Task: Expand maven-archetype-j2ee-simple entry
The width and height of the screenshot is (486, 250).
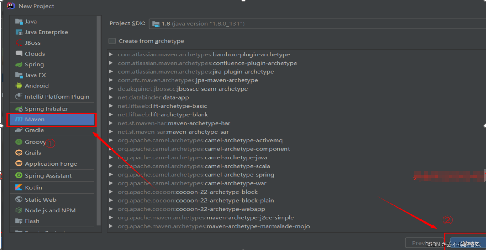Action: pyautogui.click(x=111, y=218)
